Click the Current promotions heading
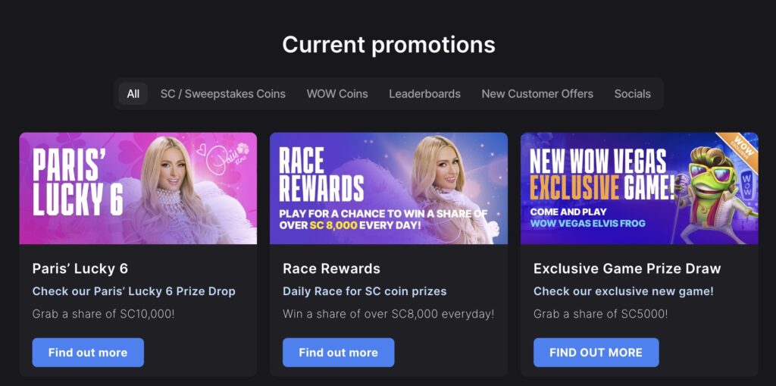Viewport: 776px width, 386px height. coord(388,45)
